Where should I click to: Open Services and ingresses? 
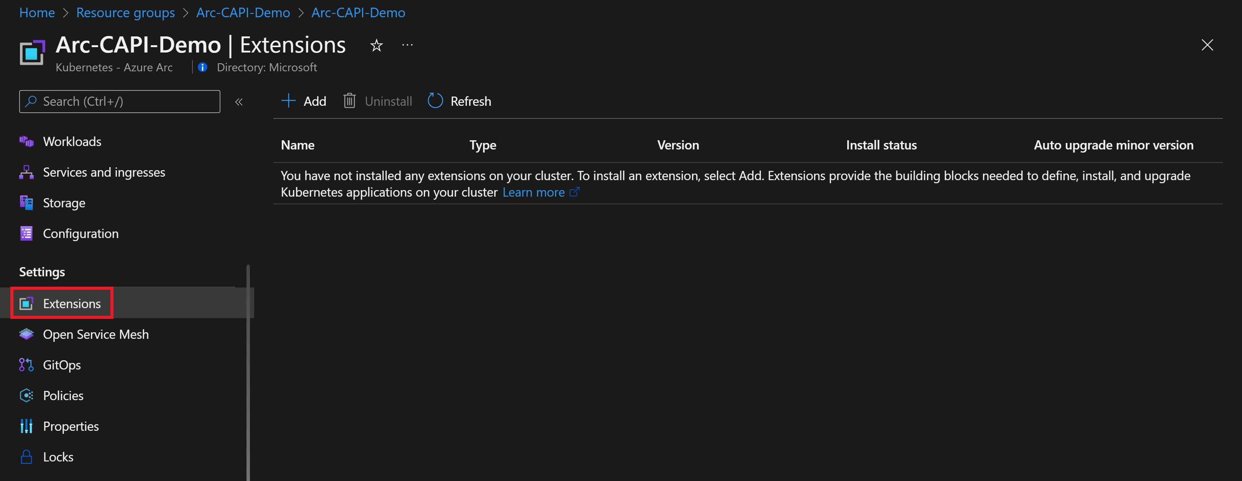point(104,172)
